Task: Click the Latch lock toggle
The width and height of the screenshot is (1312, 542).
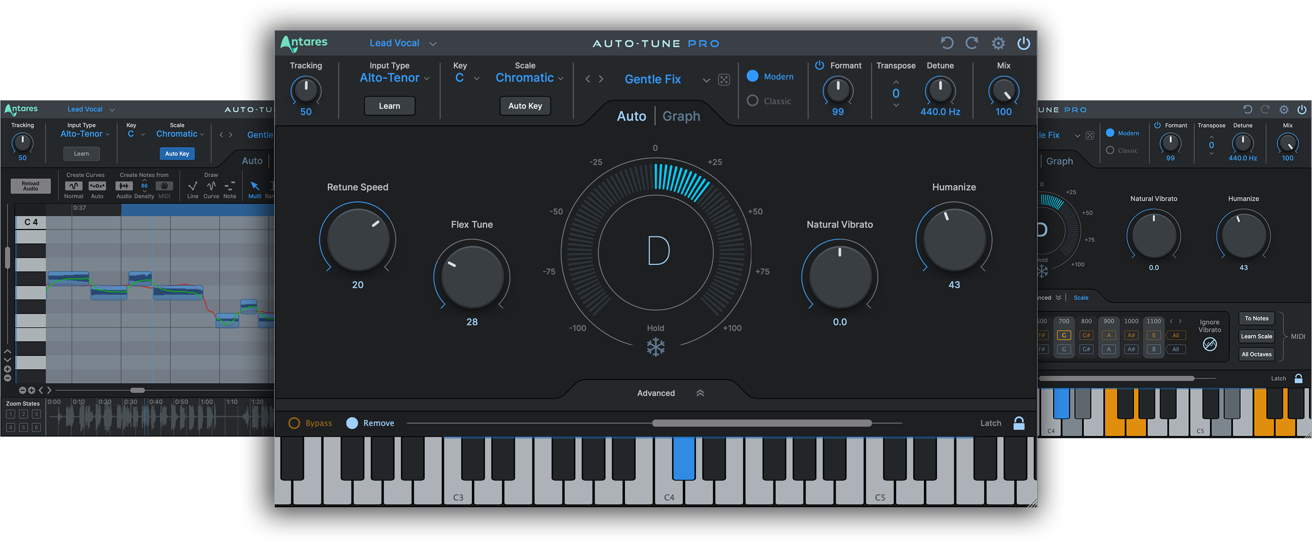Action: click(1019, 423)
